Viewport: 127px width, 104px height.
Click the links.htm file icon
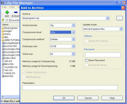pos(3,64)
